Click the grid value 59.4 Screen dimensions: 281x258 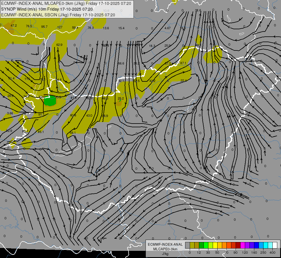pos(75,28)
